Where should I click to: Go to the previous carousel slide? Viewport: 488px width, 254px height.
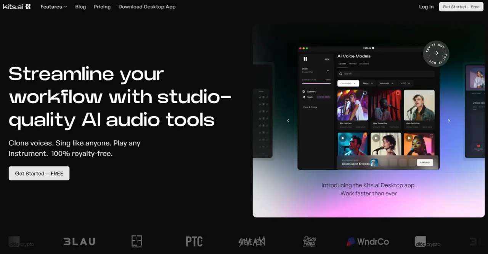[288, 120]
